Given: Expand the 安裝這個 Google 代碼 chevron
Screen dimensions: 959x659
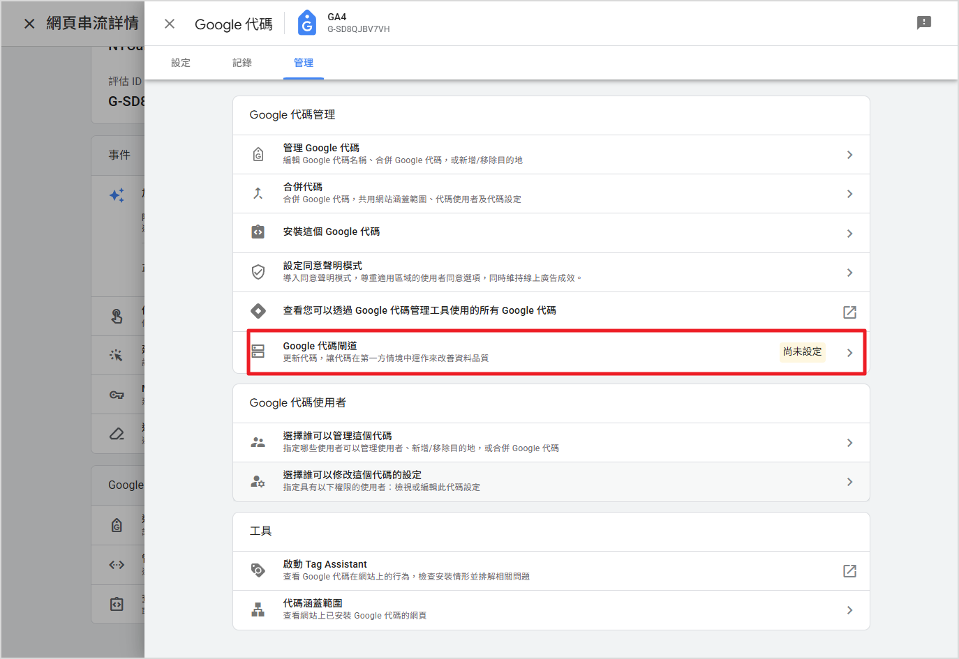Looking at the screenshot, I should click(x=849, y=234).
